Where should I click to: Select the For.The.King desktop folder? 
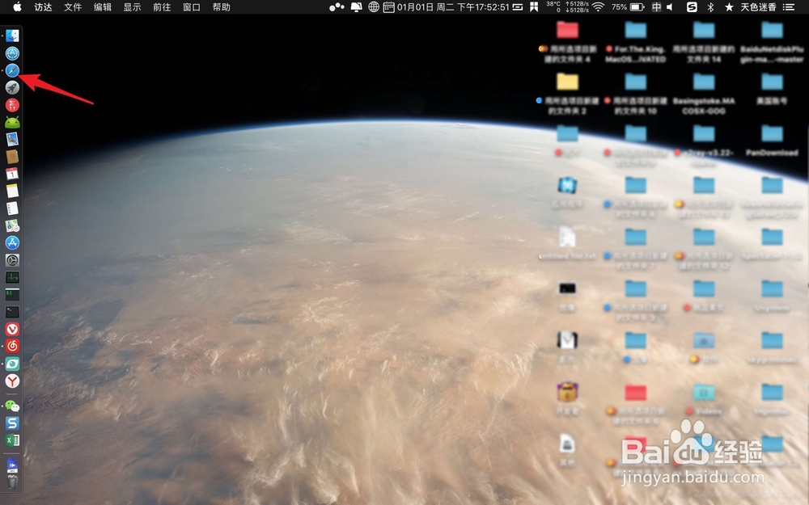tap(636, 30)
